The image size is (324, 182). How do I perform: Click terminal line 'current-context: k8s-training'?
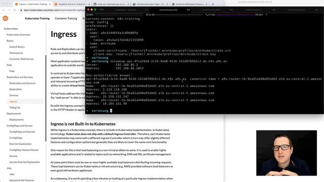pos(113,19)
